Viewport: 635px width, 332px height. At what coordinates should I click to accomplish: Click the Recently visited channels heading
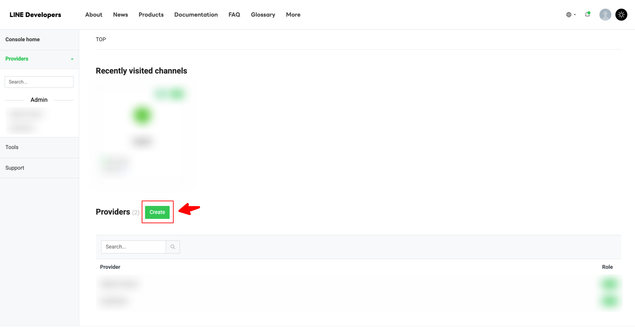[141, 71]
